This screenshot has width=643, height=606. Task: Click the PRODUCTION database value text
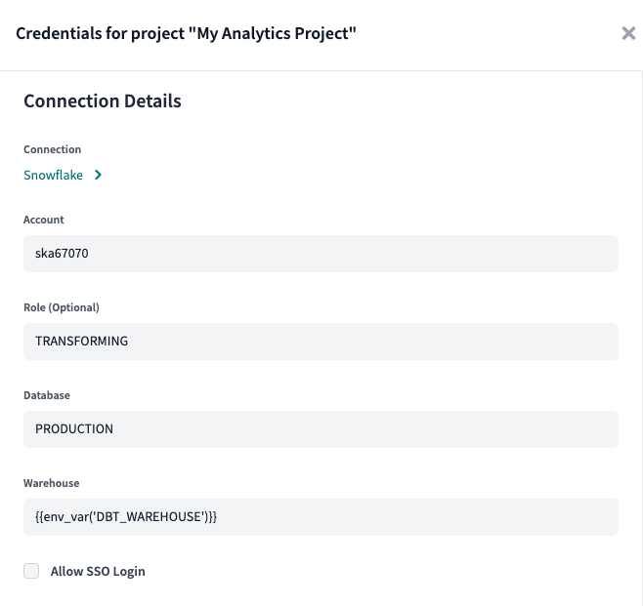[74, 429]
